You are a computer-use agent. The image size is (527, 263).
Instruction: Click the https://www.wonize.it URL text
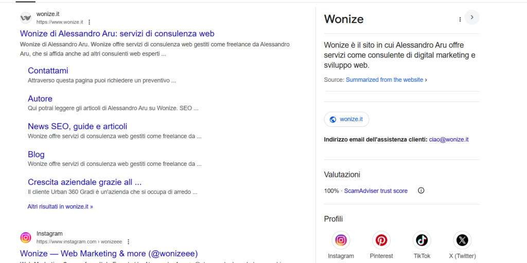tap(60, 22)
